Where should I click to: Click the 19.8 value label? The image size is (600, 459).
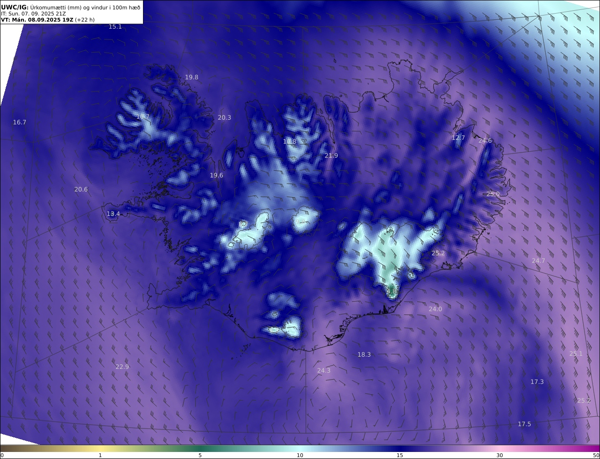[192, 77]
